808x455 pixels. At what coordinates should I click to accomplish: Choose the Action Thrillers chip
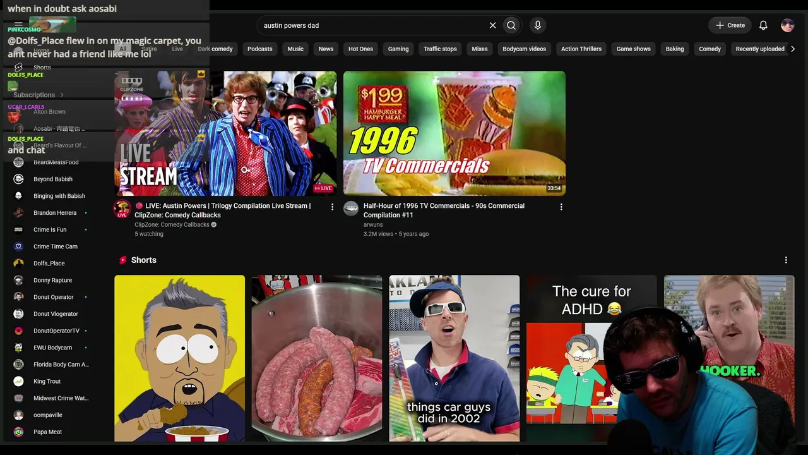coord(581,49)
